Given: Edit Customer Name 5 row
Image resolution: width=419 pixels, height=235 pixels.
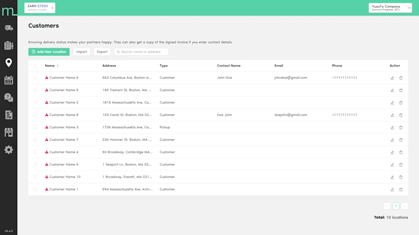Looking at the screenshot, I should click(392, 90).
